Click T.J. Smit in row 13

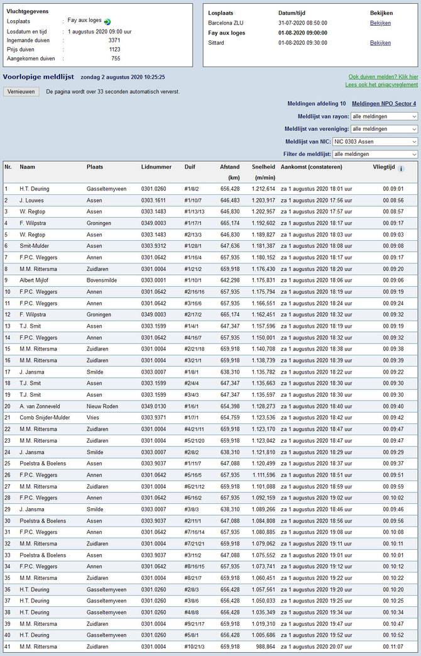click(x=30, y=326)
